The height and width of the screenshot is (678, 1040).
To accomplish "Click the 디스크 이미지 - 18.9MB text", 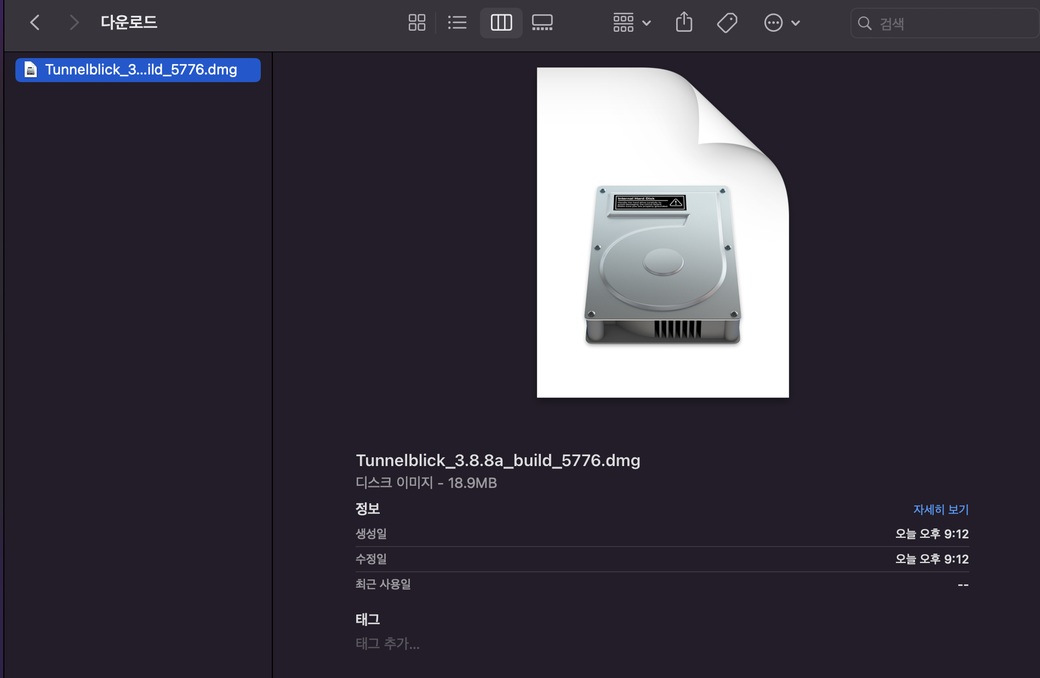I will click(426, 482).
